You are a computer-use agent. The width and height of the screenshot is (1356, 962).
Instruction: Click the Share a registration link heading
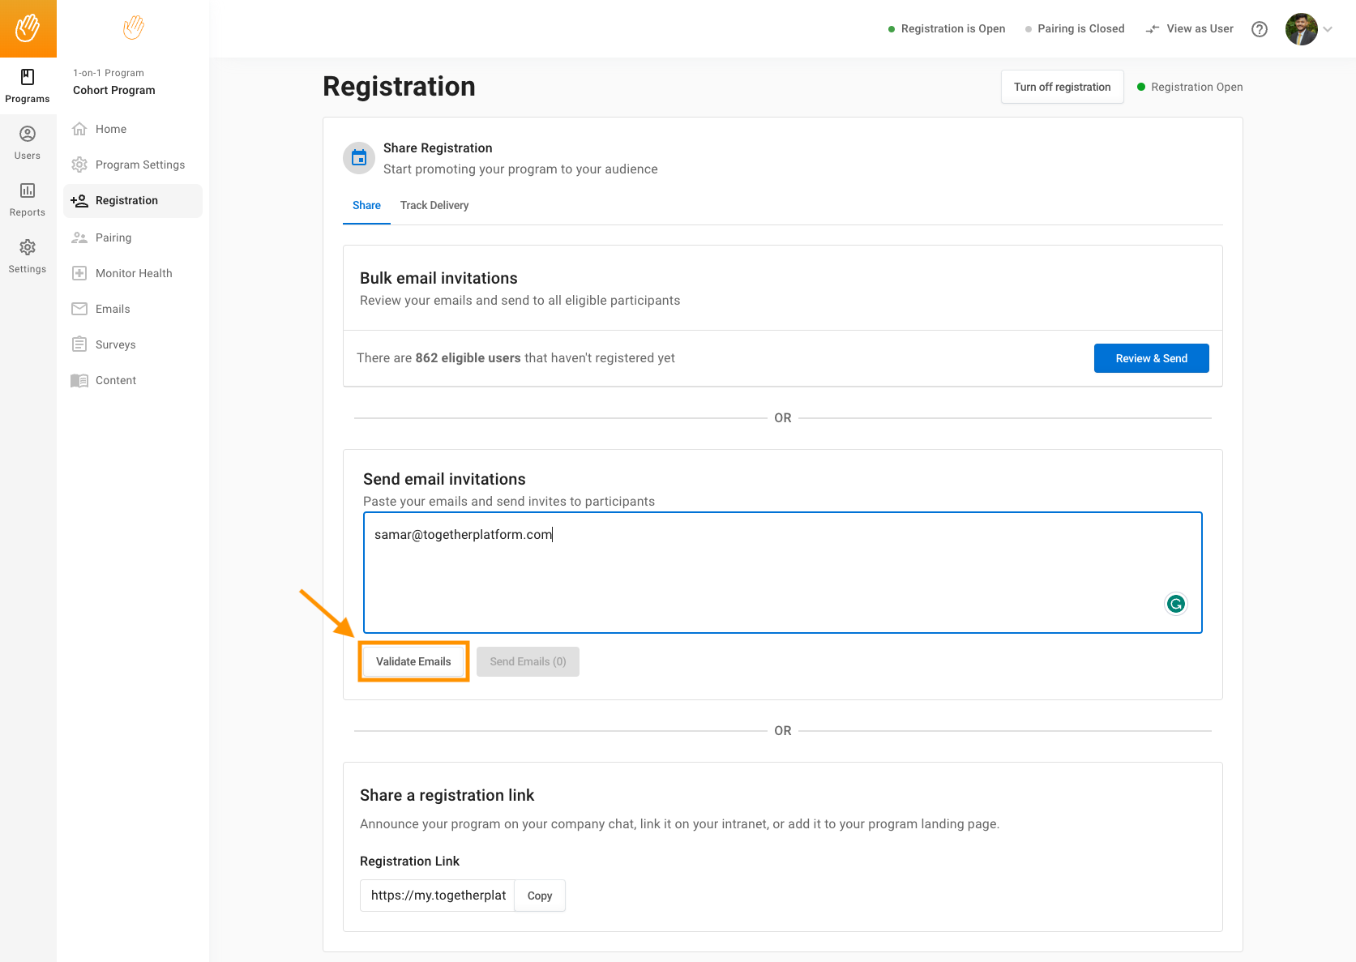pos(447,795)
